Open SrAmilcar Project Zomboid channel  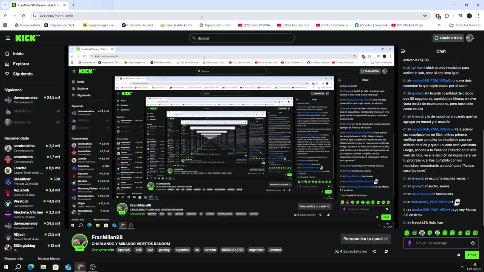tap(32, 181)
